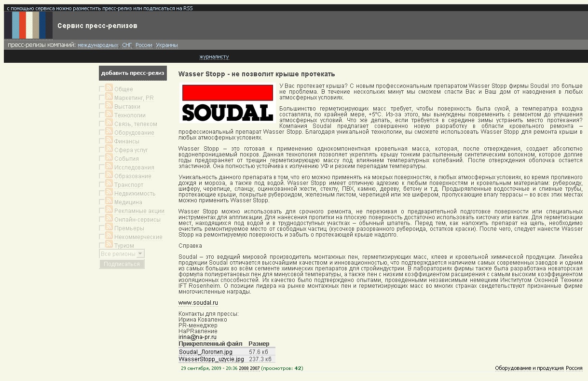Open RSS feed icon for Образование
The width and height of the screenshot is (588, 381).
tap(109, 175)
